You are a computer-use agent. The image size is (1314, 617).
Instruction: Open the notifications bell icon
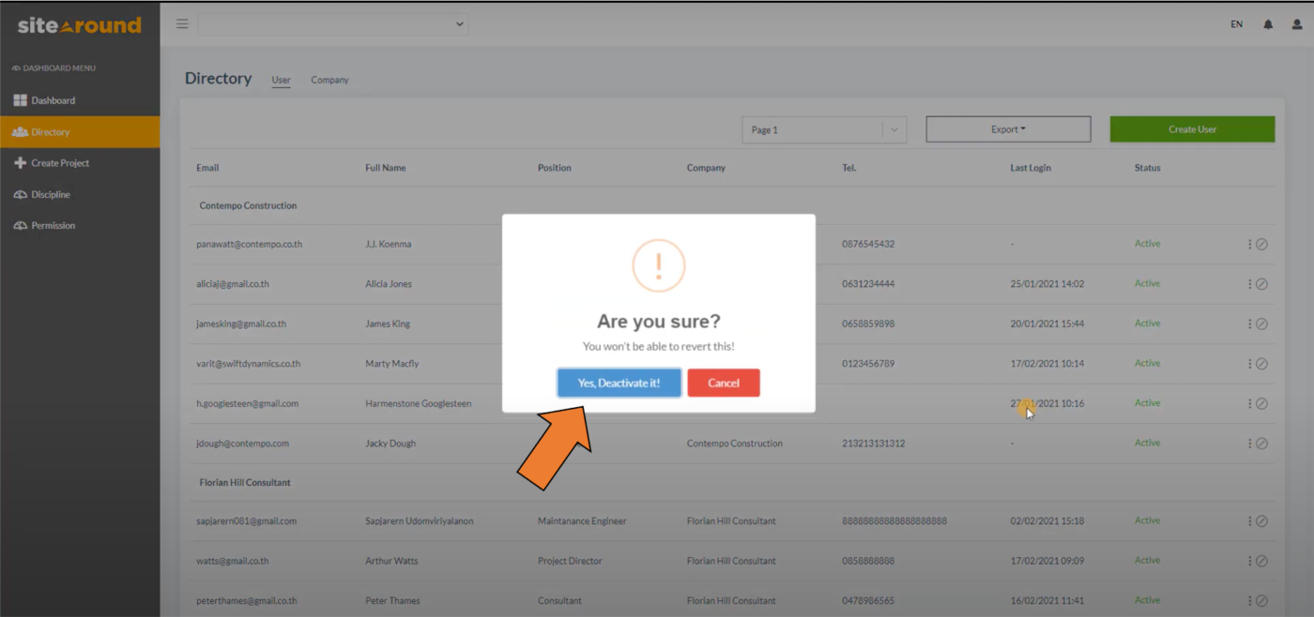pyautogui.click(x=1268, y=24)
